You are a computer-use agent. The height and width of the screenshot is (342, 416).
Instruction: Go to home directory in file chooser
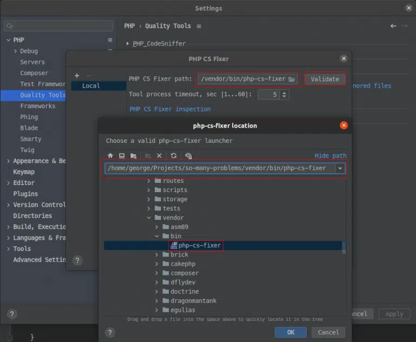110,156
